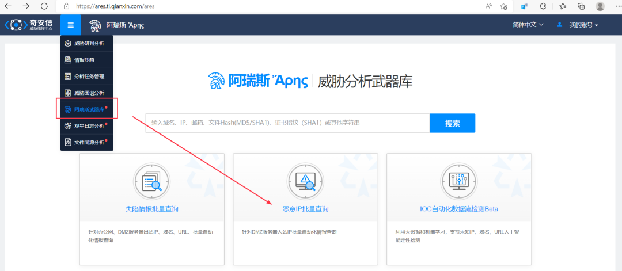Click the user icon beside 我的账号
This screenshot has width=622, height=271.
coord(560,25)
